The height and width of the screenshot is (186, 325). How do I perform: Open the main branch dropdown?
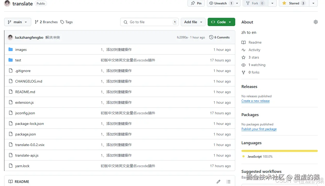(x=18, y=22)
